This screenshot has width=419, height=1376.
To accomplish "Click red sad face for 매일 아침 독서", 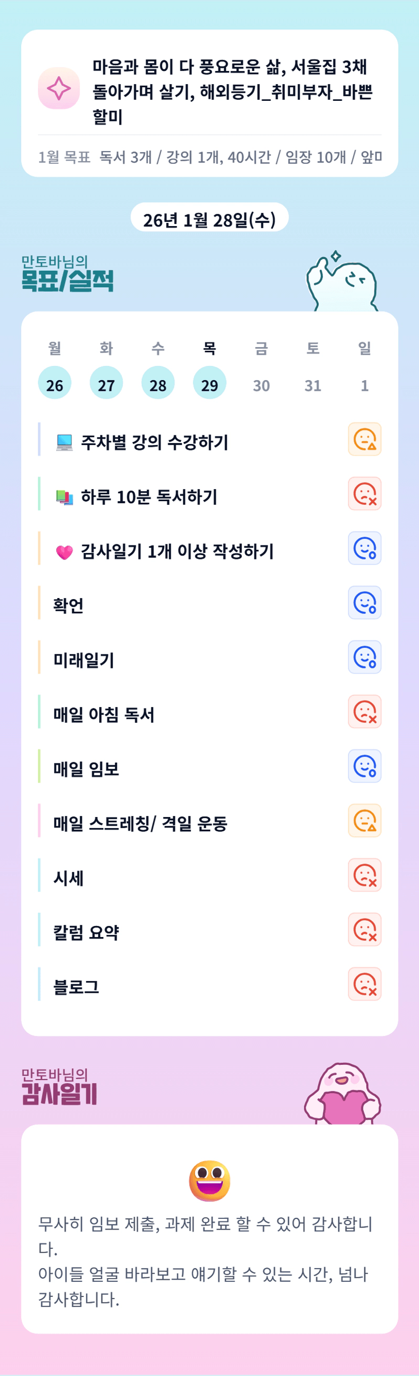I will [365, 712].
